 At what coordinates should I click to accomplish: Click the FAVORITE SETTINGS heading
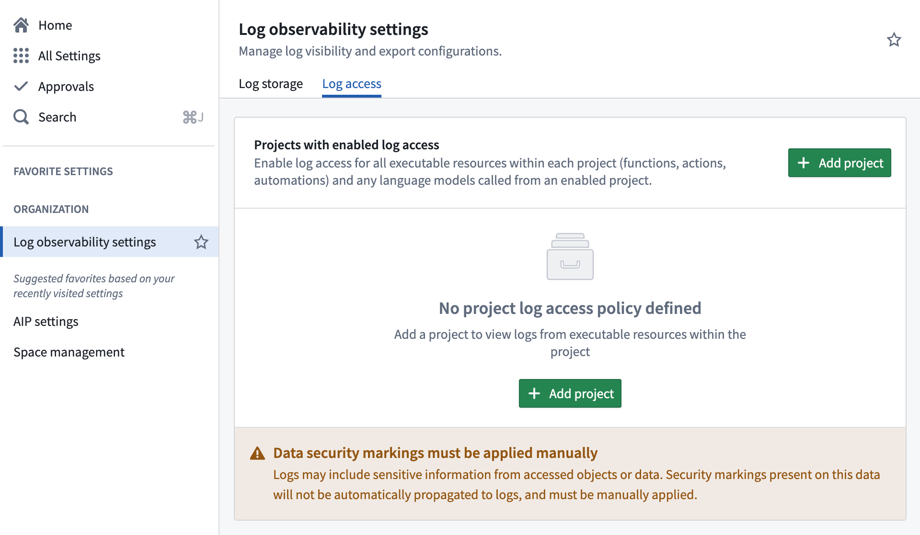click(63, 171)
